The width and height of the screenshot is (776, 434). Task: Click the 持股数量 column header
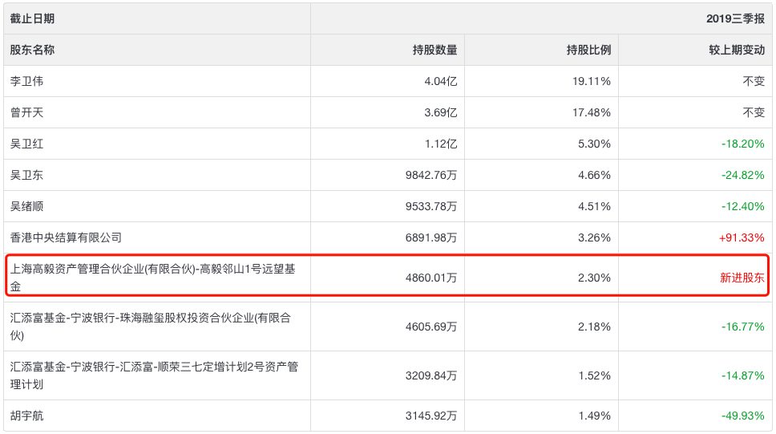coord(435,50)
